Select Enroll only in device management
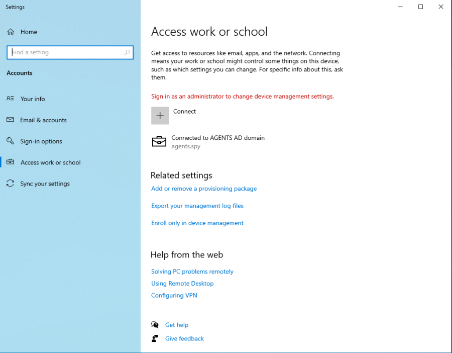The image size is (452, 353). coord(197,223)
